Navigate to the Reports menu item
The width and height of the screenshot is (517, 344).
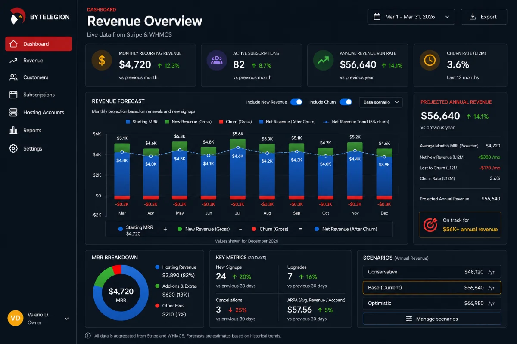38,130
